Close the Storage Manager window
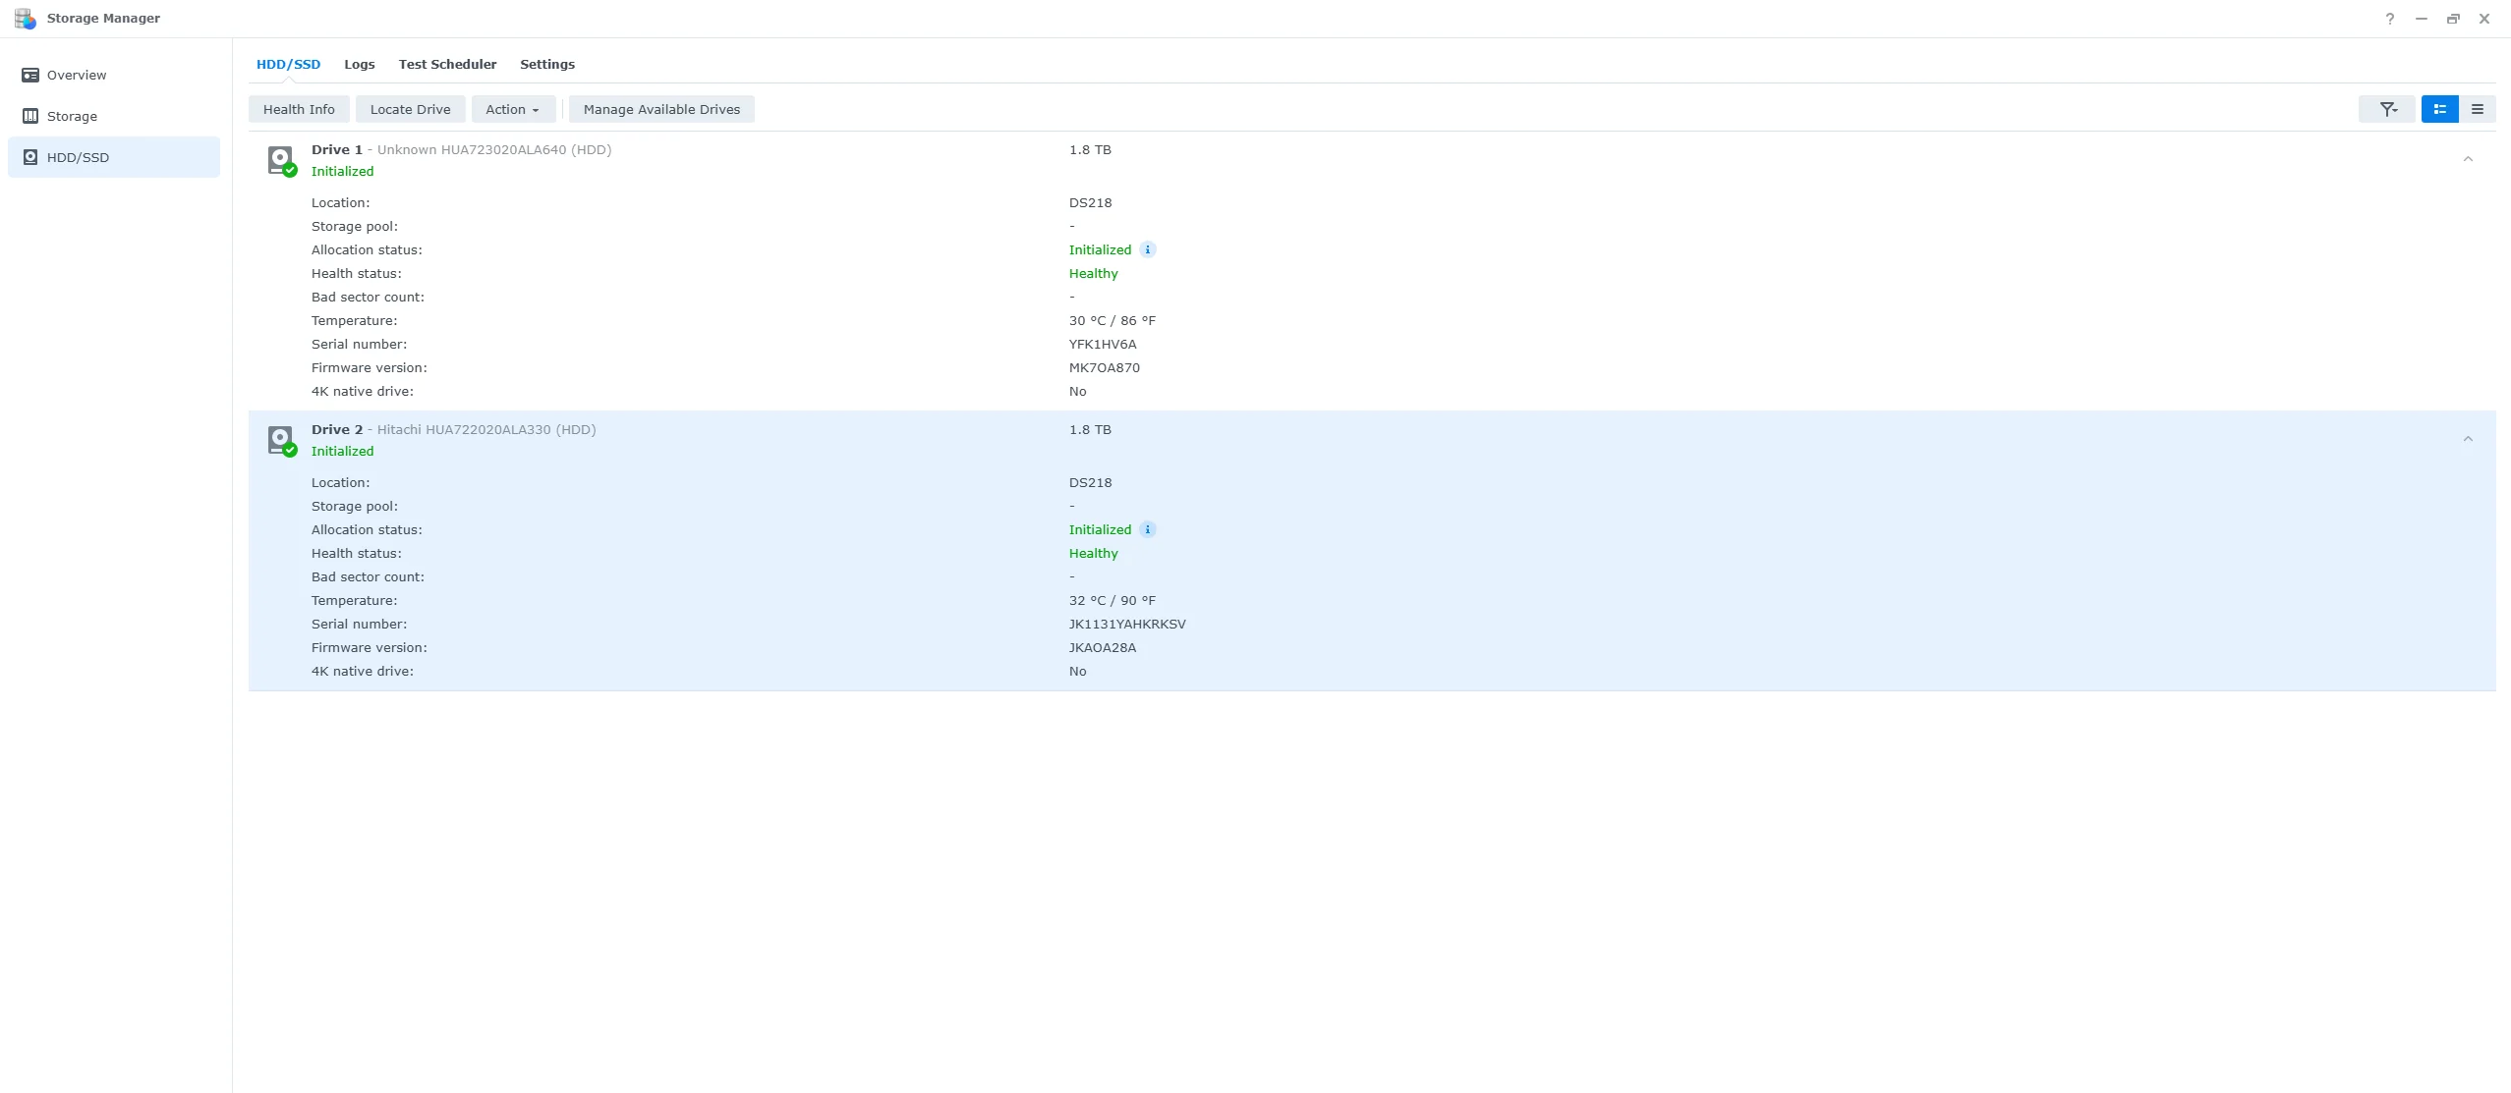The image size is (2511, 1093). 2484,19
